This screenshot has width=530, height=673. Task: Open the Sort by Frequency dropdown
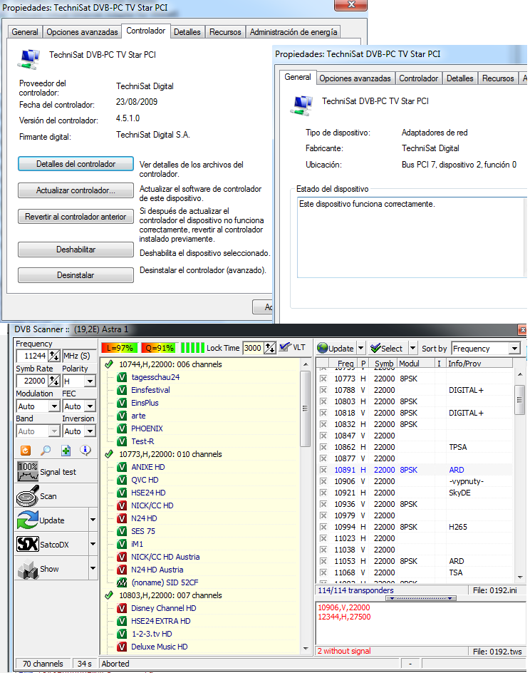(x=514, y=348)
